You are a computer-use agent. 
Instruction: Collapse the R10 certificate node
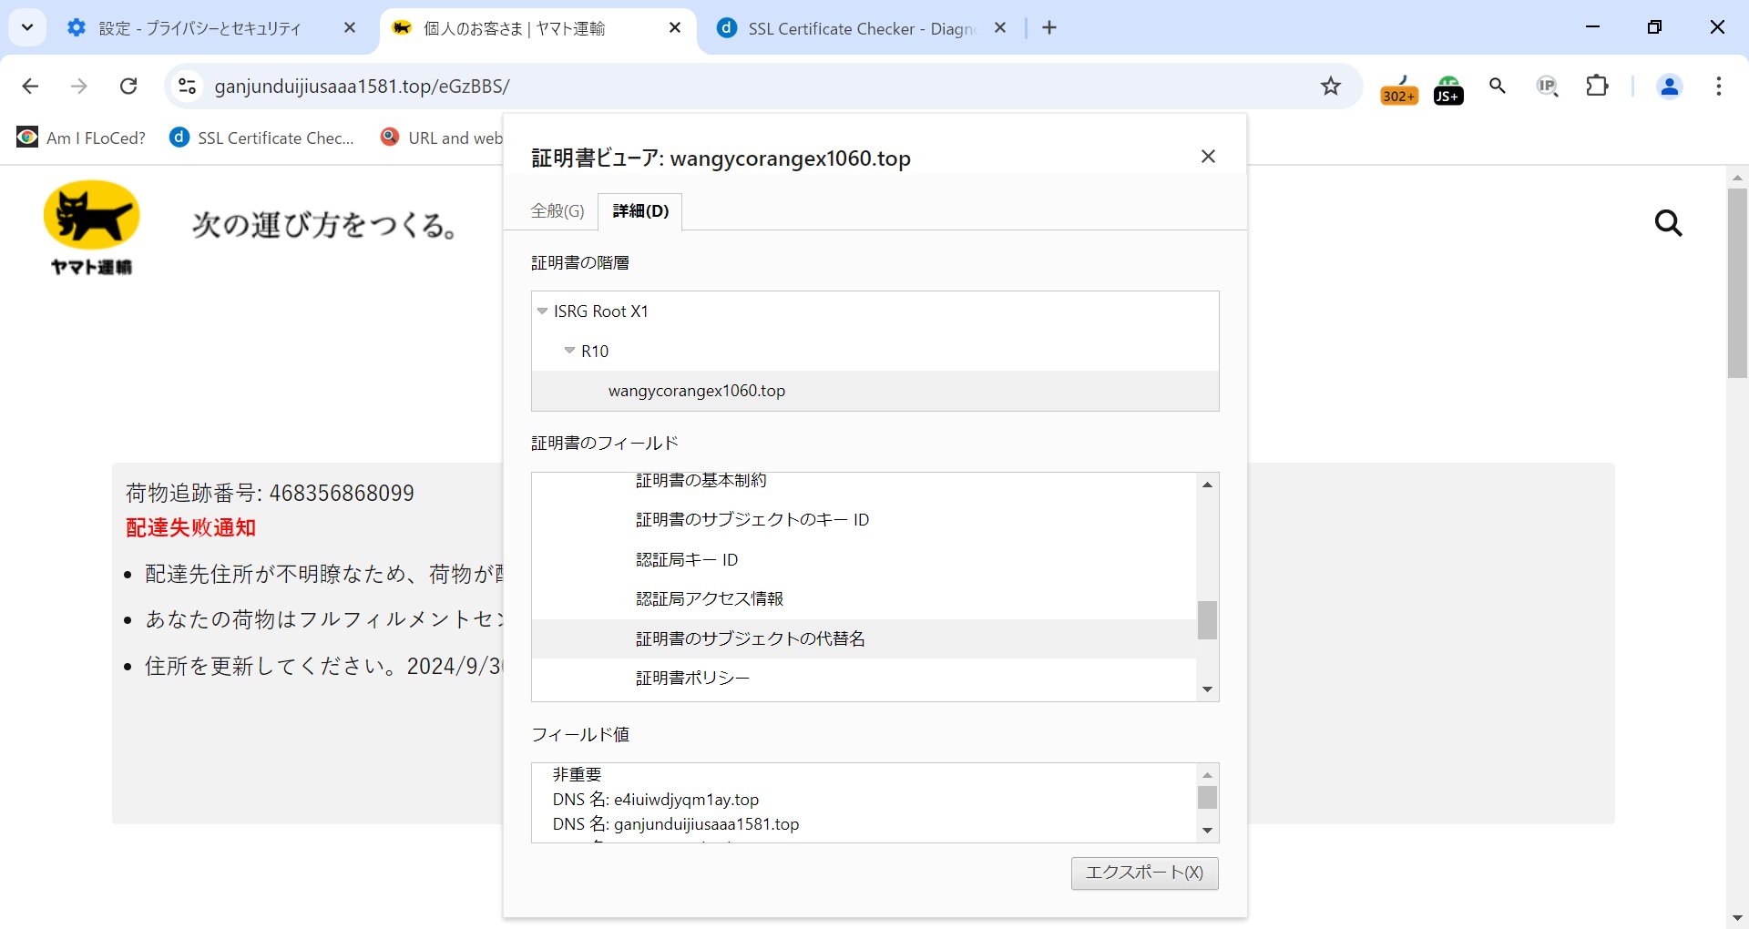569,351
